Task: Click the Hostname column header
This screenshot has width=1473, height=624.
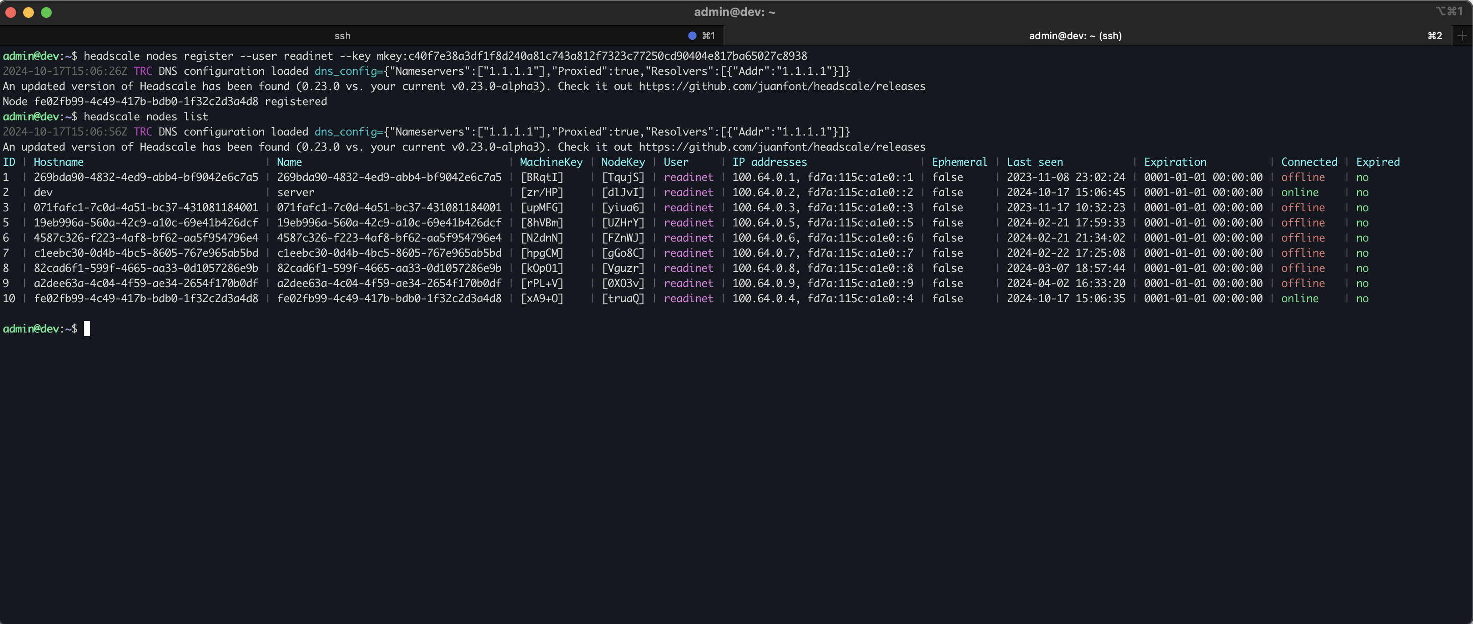Action: pyautogui.click(x=58, y=162)
